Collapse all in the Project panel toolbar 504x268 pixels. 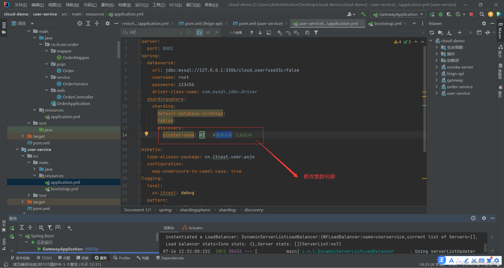click(x=97, y=23)
